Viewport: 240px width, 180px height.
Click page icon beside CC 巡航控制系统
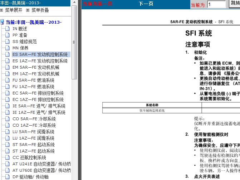click(x=8, y=157)
